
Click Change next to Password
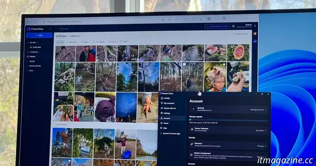coord(261,146)
